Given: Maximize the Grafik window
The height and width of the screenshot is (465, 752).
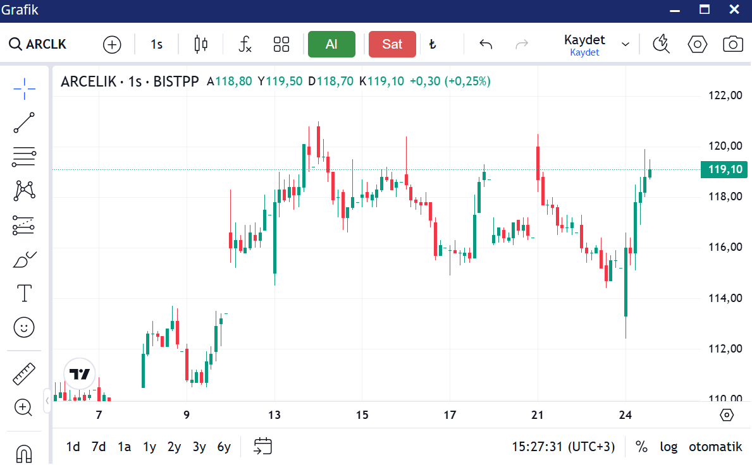Looking at the screenshot, I should coord(705,9).
